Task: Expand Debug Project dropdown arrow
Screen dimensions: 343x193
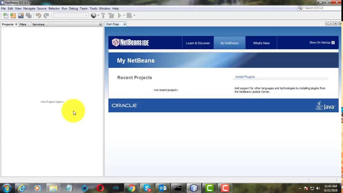Action: (x=134, y=16)
